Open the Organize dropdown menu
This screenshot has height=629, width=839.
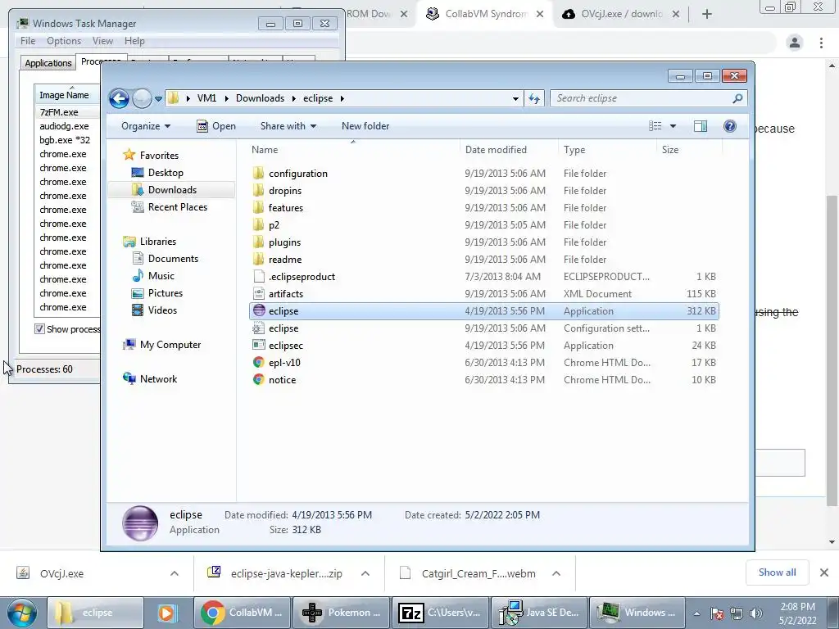pyautogui.click(x=146, y=126)
